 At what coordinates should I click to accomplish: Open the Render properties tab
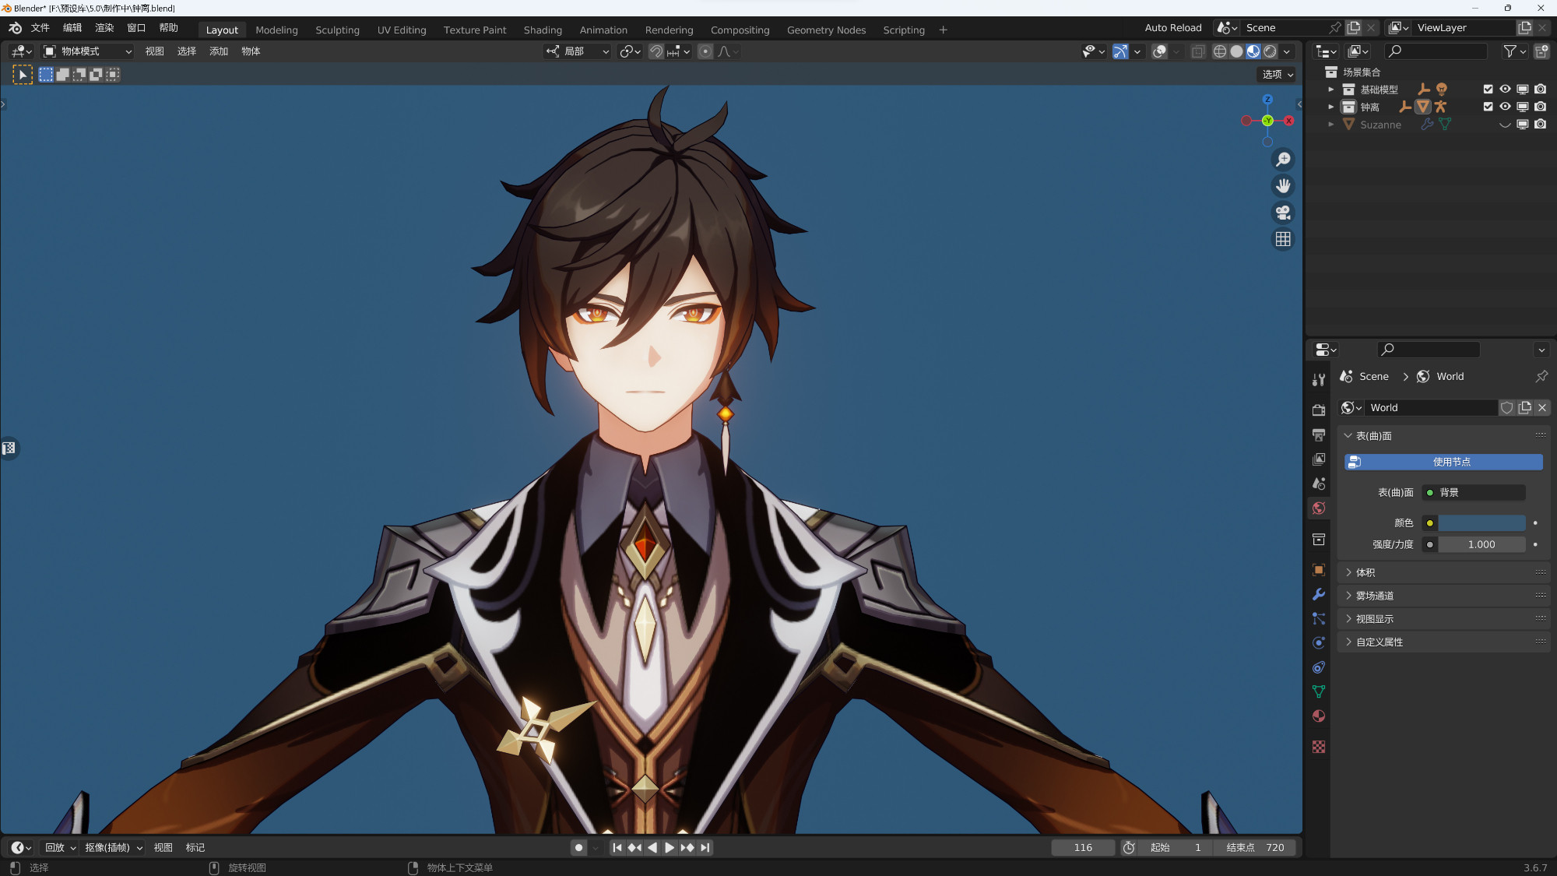point(1318,410)
